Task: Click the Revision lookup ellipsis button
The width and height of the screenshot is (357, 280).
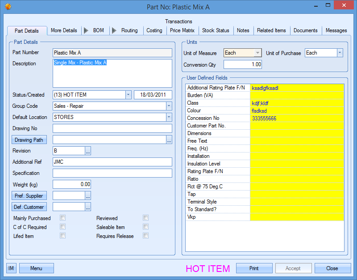Action: [x=88, y=151]
